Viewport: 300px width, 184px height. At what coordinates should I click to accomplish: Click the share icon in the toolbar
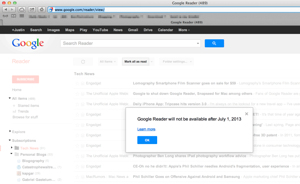(x=32, y=9)
